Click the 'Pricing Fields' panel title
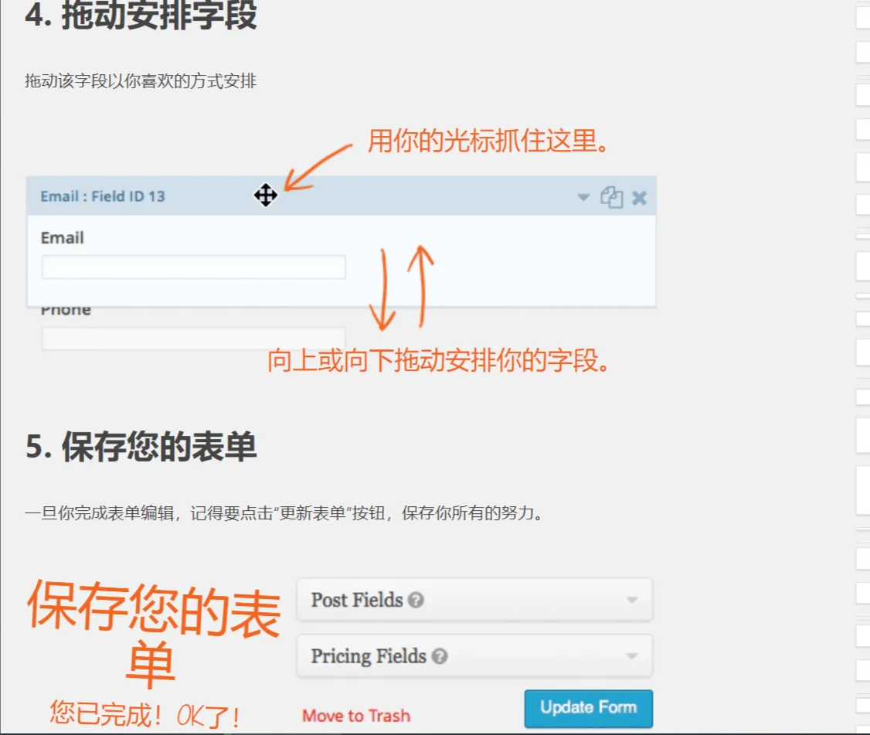 pos(369,656)
